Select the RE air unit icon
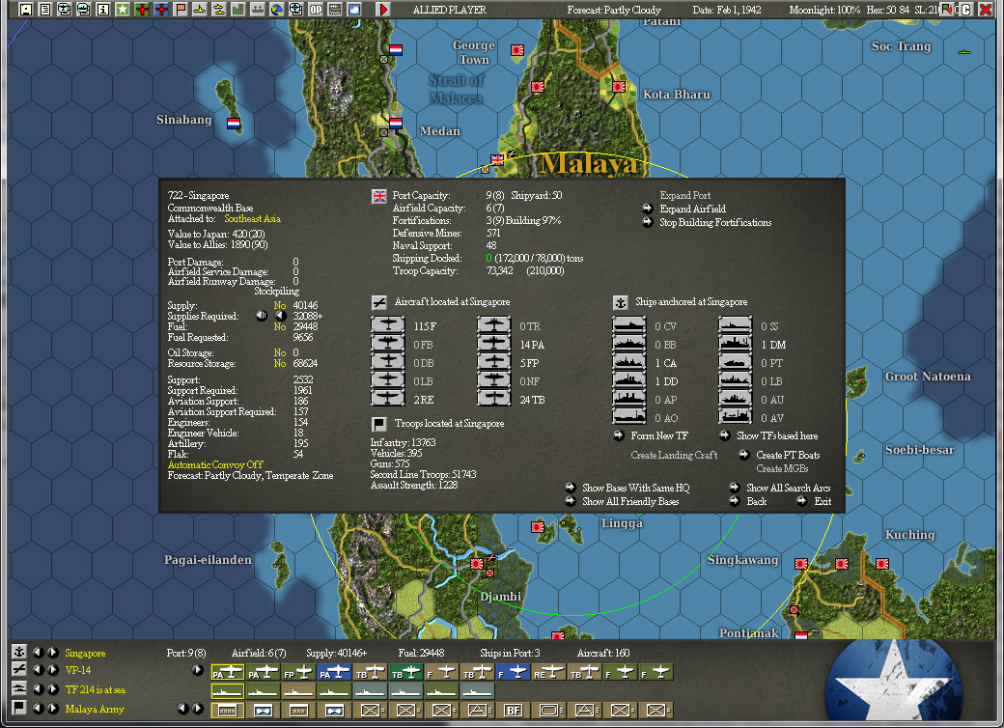The image size is (1004, 728). click(548, 672)
